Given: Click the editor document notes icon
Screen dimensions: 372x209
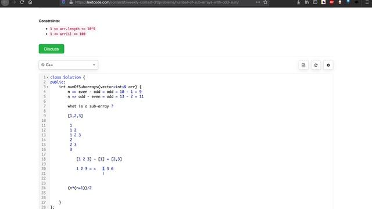Looking at the screenshot, I should [303, 65].
